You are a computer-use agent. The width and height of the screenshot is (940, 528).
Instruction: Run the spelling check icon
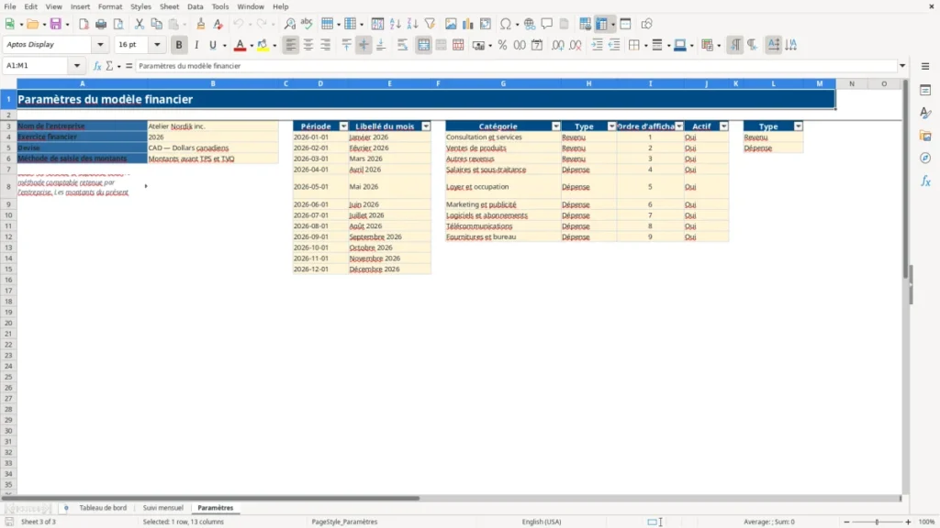point(307,24)
